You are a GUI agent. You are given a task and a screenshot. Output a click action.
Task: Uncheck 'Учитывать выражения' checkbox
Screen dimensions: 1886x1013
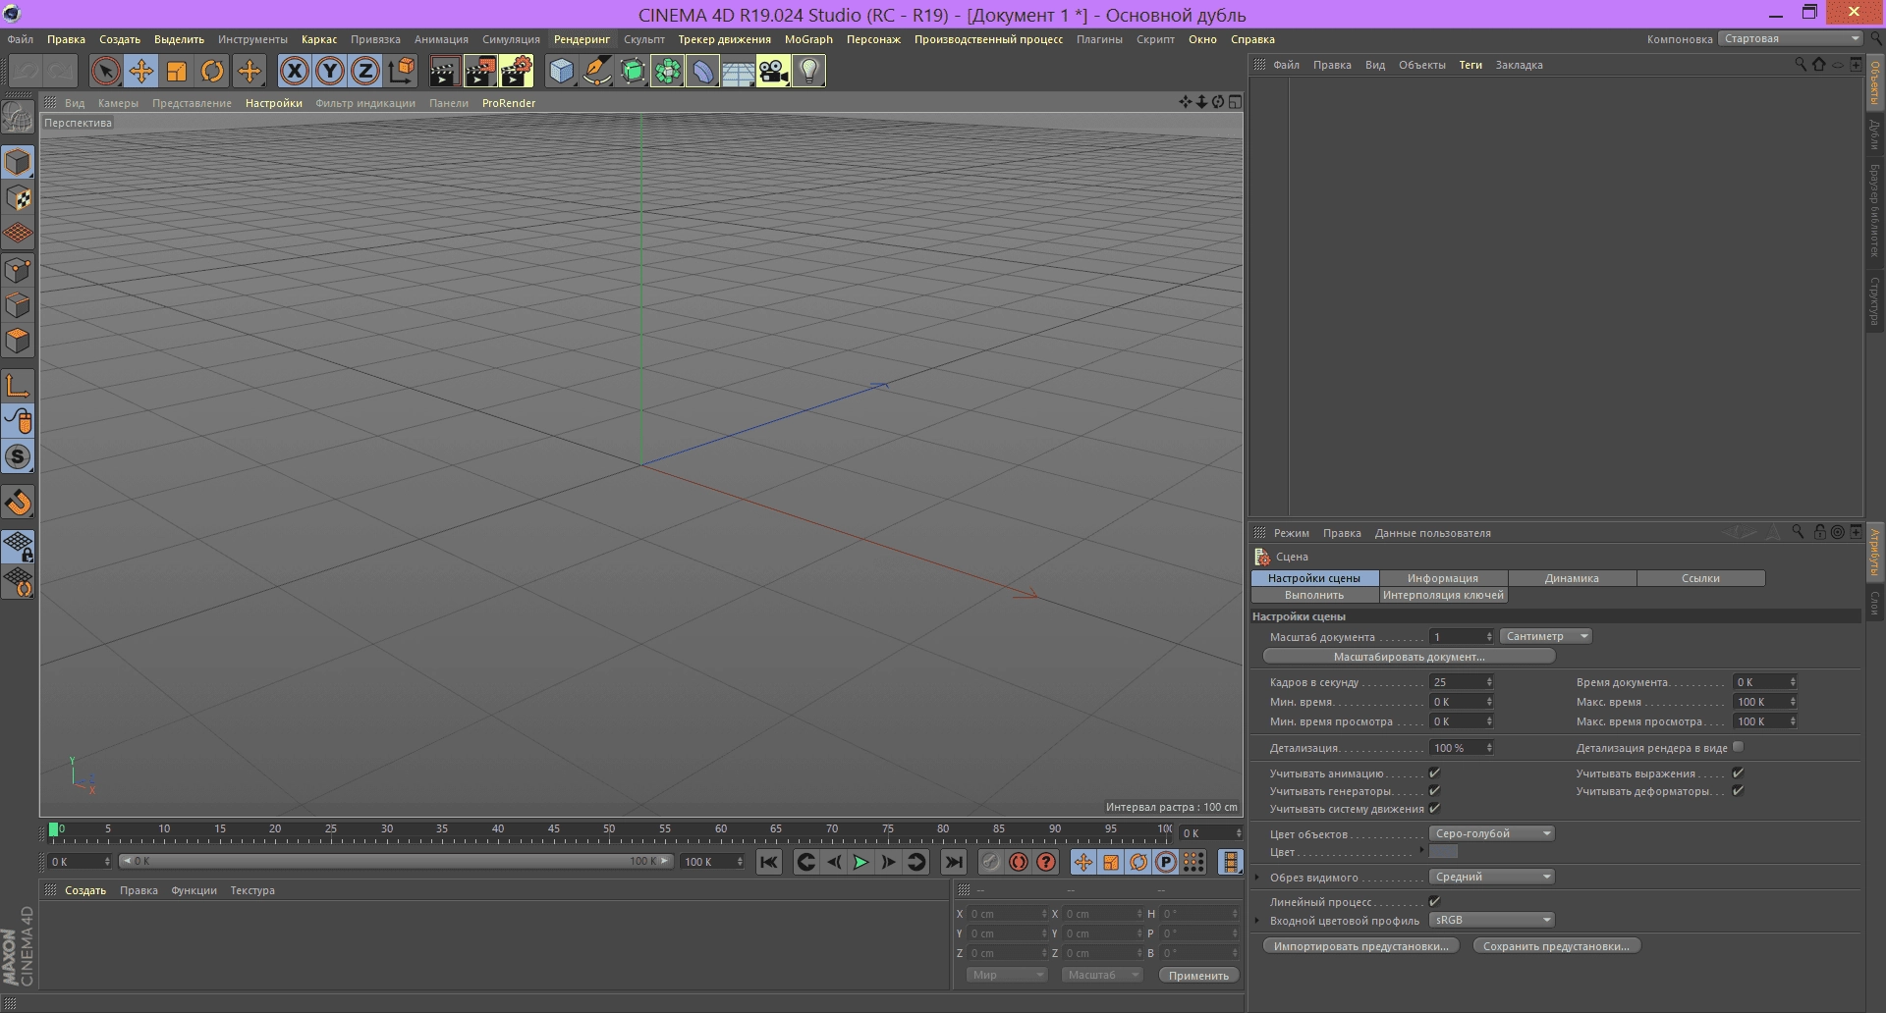point(1738,773)
